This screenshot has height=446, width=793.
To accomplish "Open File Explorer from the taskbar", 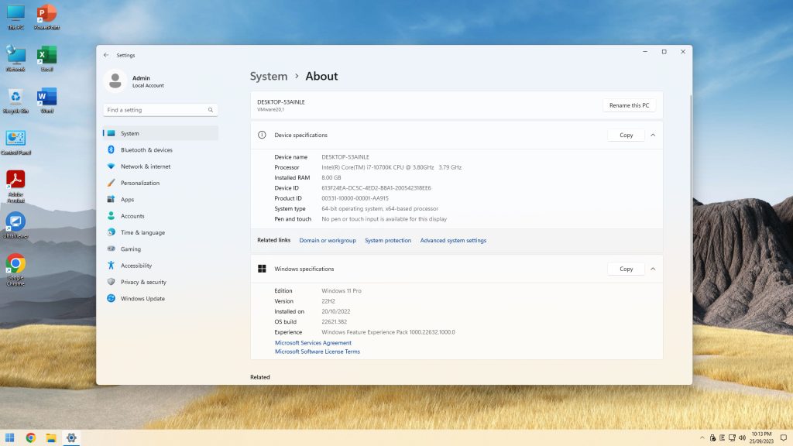I will tap(51, 438).
